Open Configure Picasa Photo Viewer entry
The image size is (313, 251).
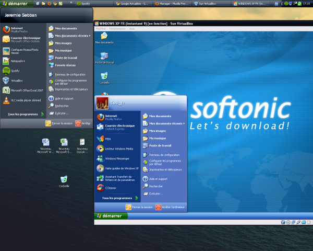pos(21,51)
